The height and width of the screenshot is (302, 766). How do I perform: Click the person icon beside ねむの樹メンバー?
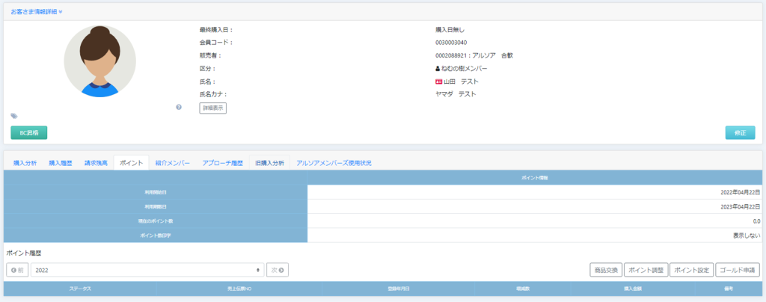pos(438,69)
